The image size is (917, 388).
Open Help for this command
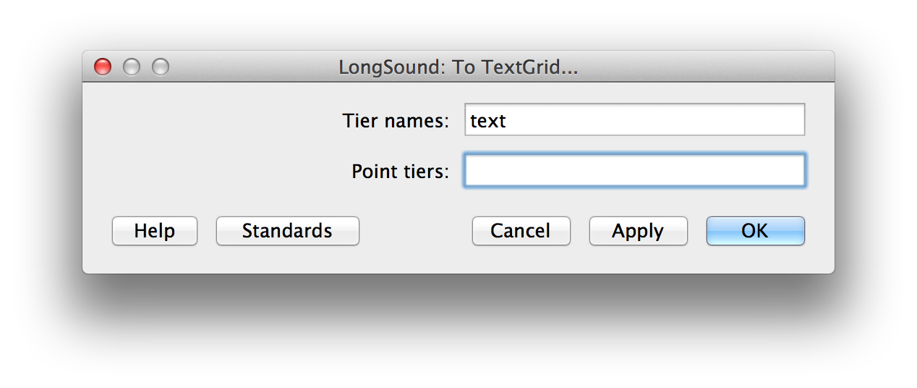[154, 231]
